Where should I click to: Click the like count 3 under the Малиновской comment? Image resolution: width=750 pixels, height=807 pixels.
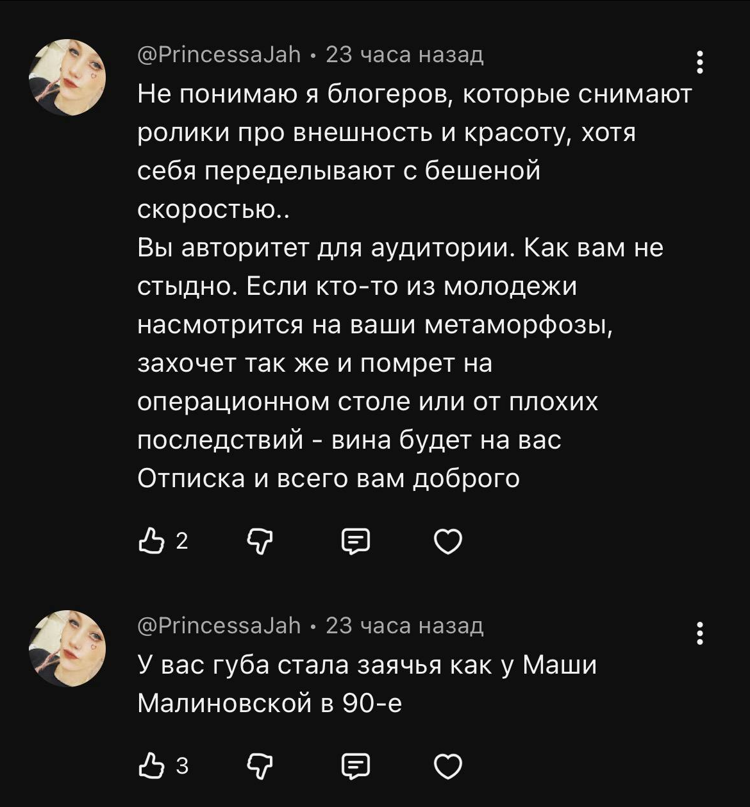[181, 766]
